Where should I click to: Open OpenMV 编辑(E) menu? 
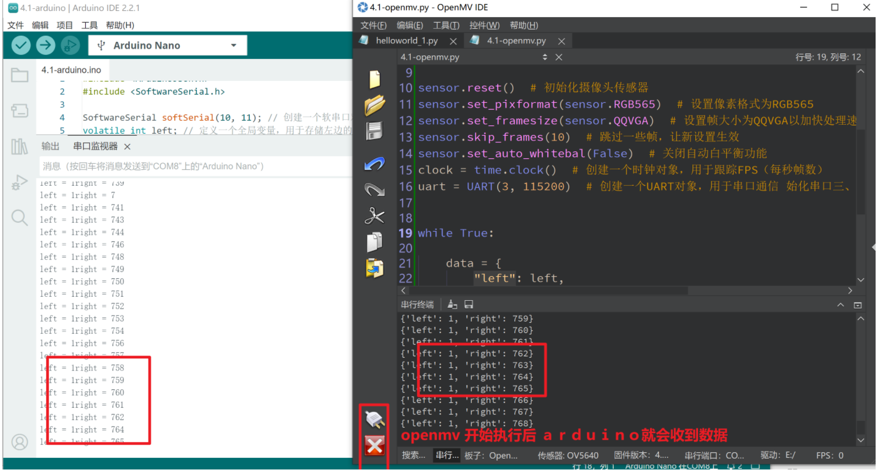tap(410, 25)
